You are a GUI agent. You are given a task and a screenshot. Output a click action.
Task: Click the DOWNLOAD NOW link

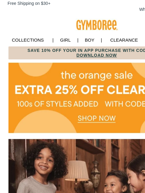[x=97, y=55]
